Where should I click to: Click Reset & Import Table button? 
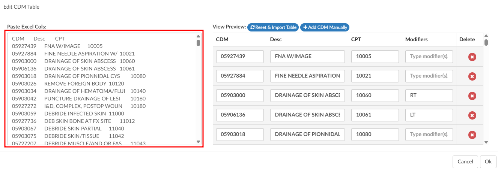pos(273,27)
